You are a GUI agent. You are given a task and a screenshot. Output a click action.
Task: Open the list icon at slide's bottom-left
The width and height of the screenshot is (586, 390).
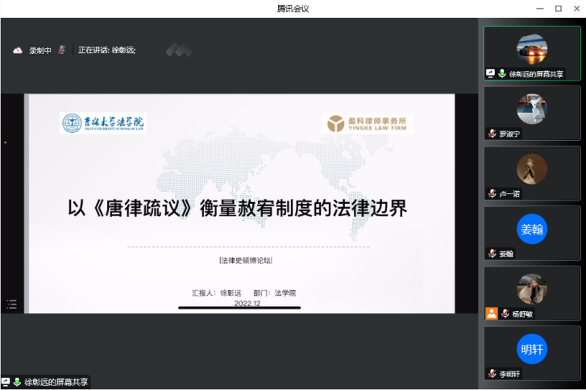[11, 304]
